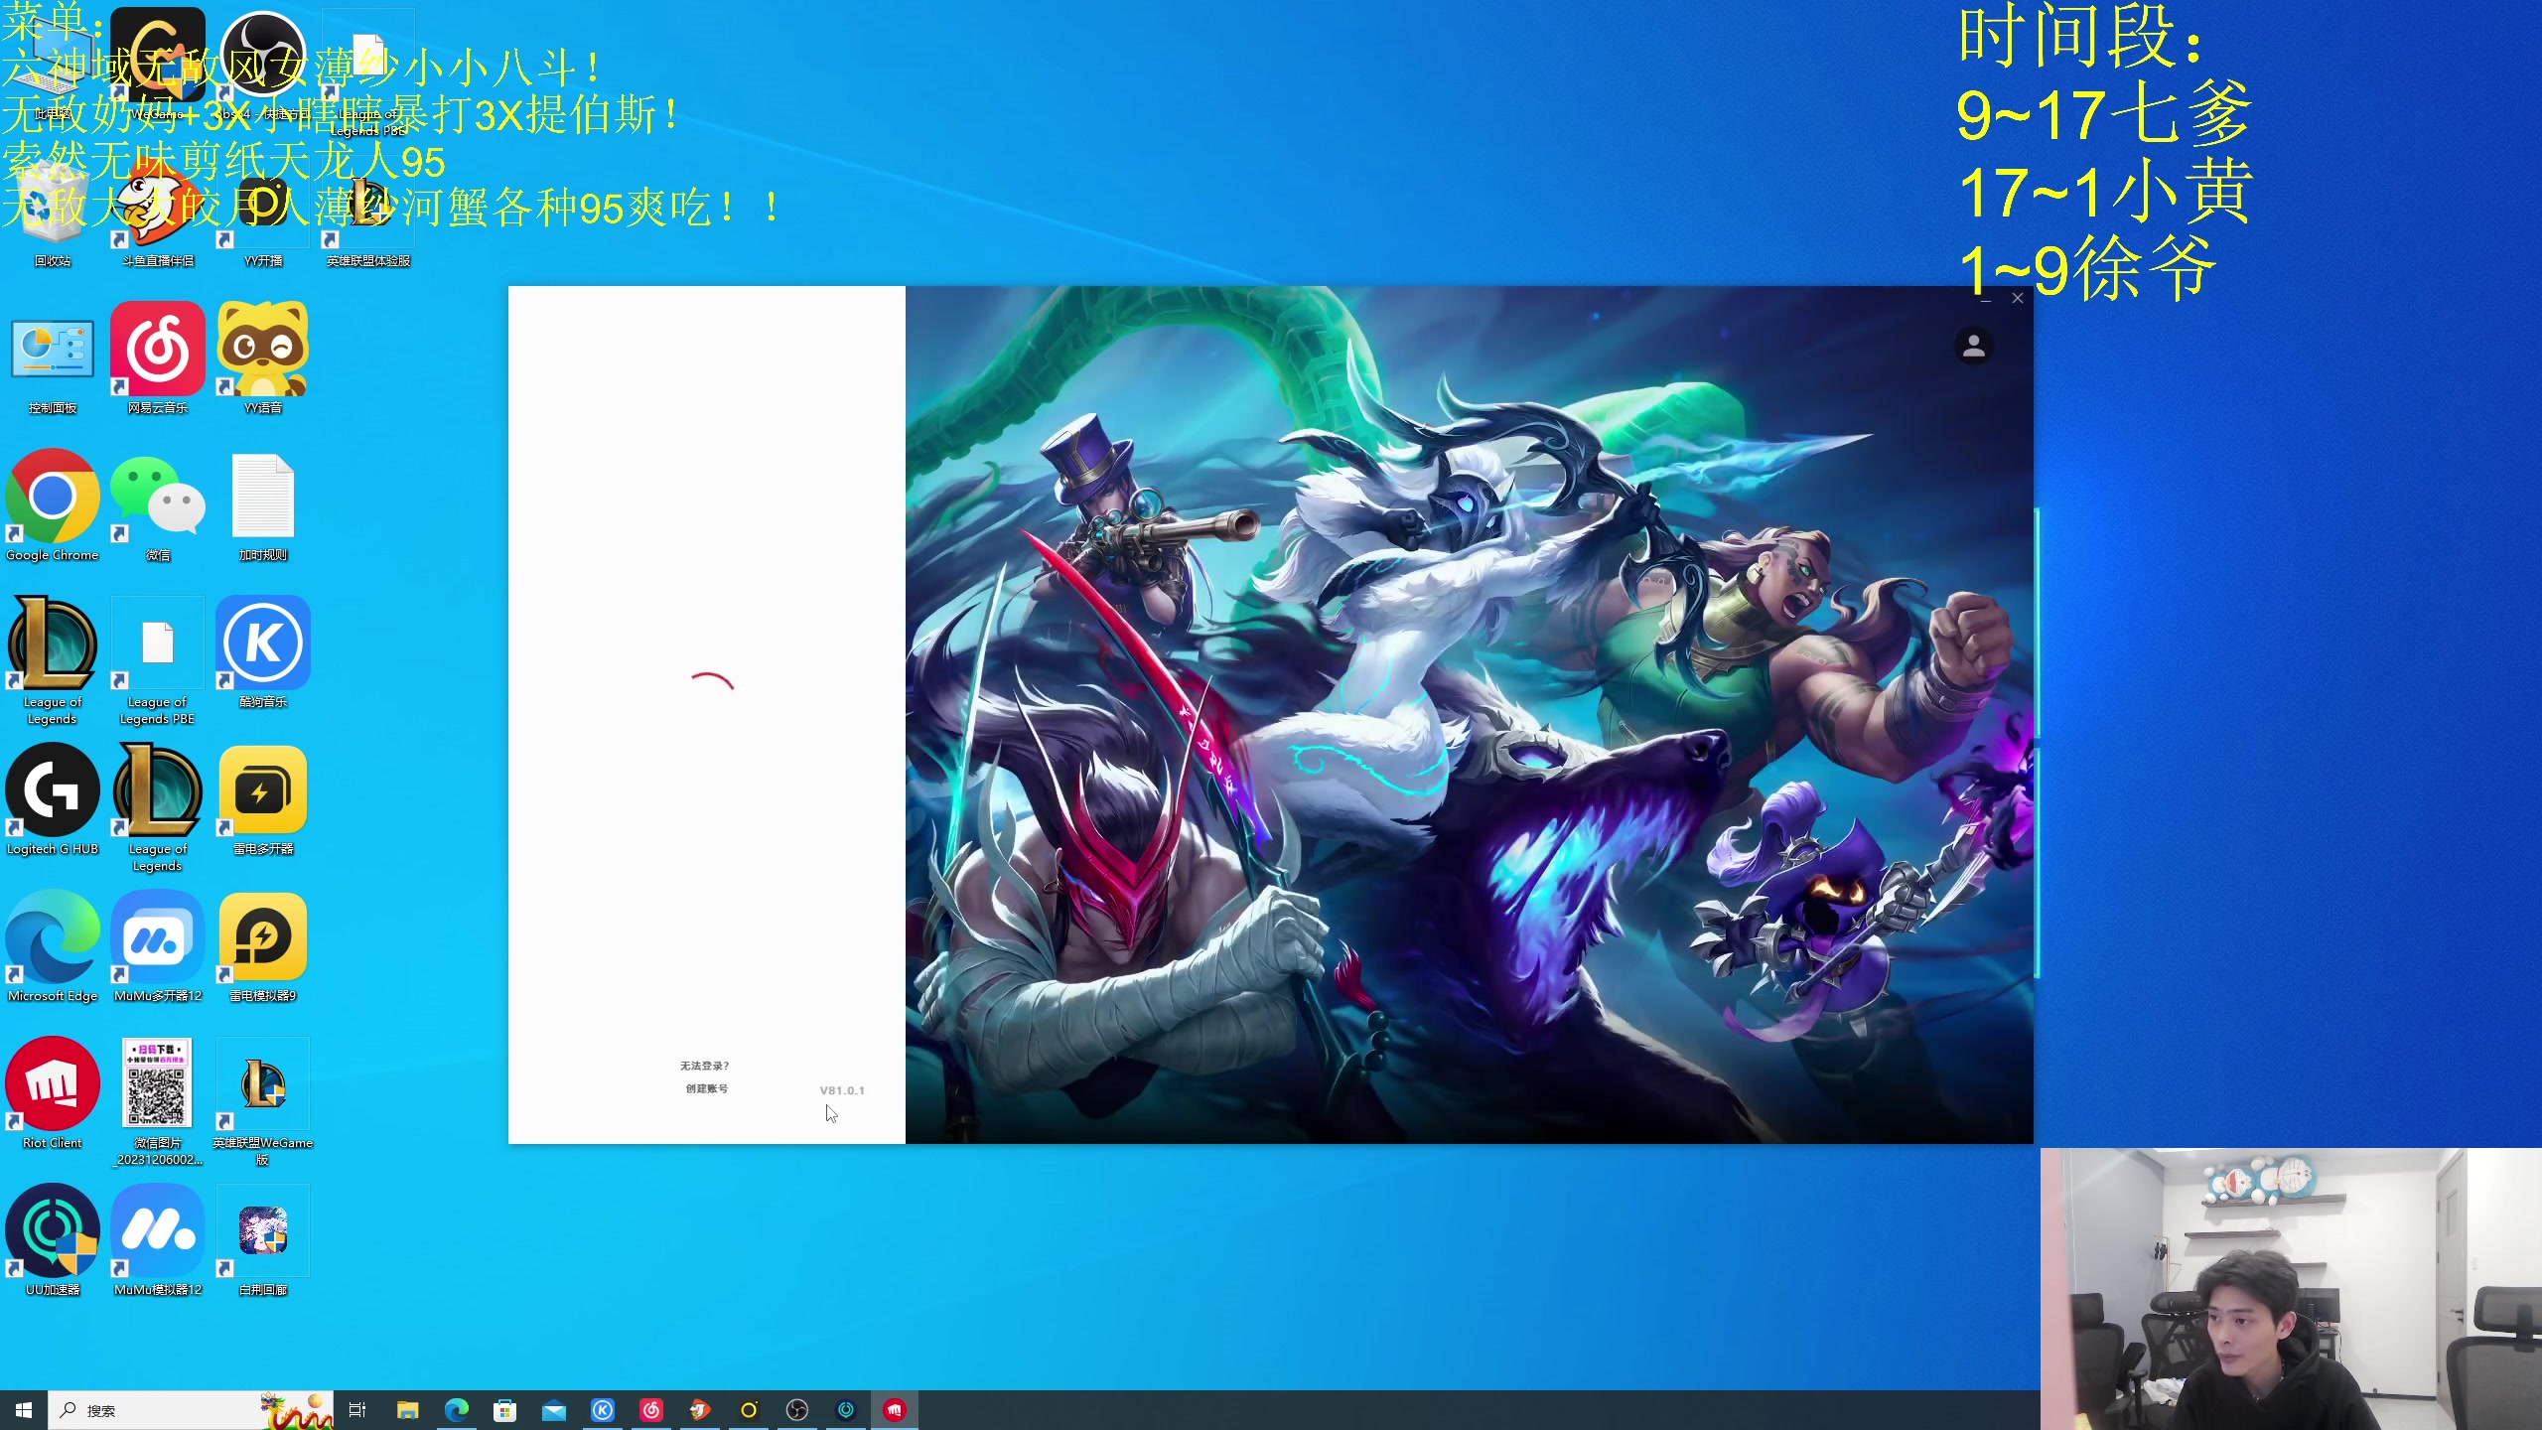Select the 英雄联盟WeGame版 desktop icon

point(263,1102)
